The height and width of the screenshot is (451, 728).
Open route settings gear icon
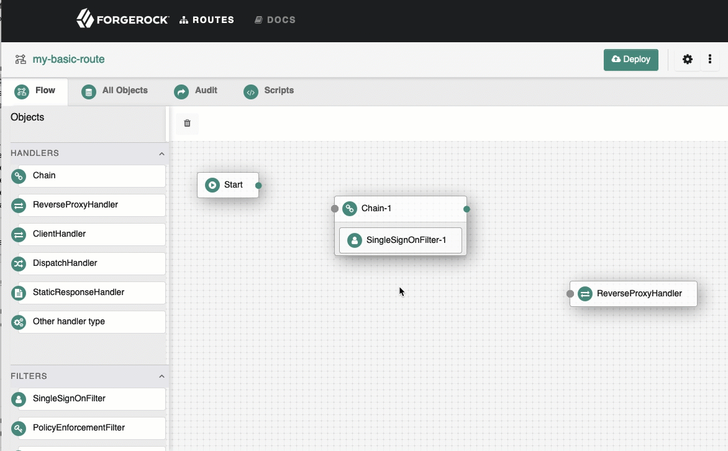coord(688,59)
